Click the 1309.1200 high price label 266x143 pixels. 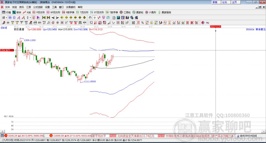pyautogui.click(x=30, y=40)
